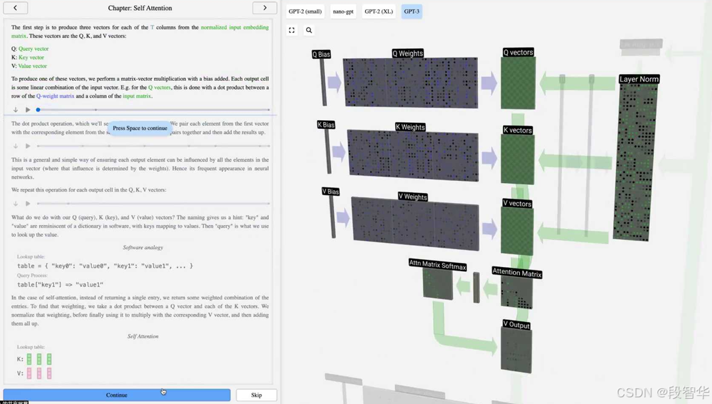Select the nano-gpt model tab
The width and height of the screenshot is (712, 404).
[x=343, y=11]
